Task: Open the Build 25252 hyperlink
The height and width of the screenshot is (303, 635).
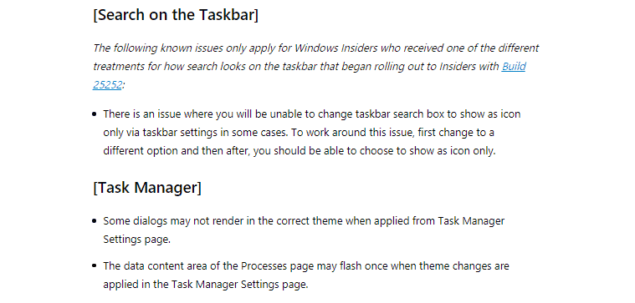Action: (x=514, y=66)
